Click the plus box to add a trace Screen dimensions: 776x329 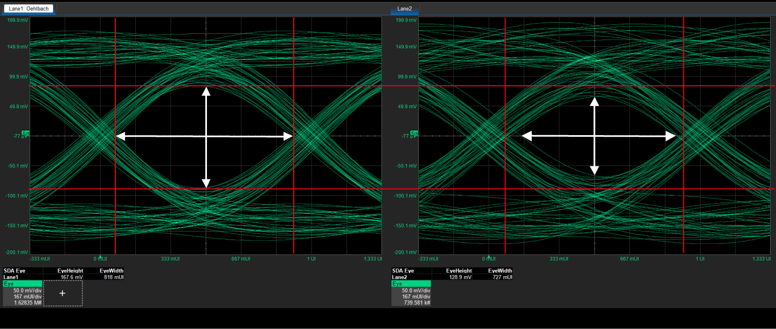tap(63, 293)
